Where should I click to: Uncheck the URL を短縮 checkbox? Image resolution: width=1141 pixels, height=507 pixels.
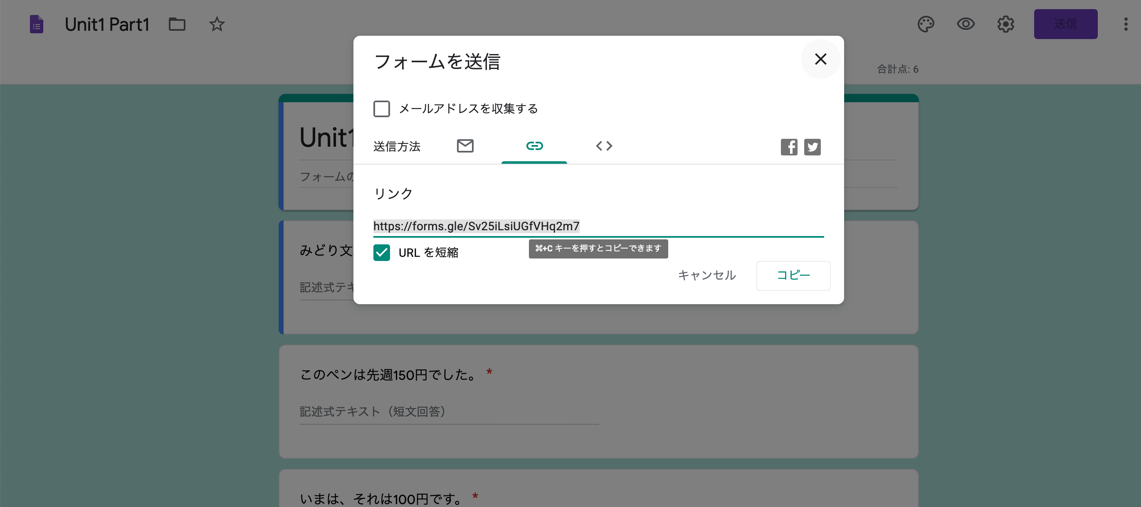[x=381, y=252]
